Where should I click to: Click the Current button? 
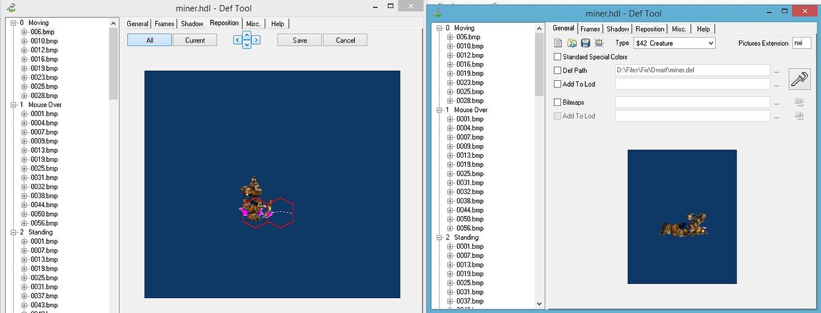195,40
